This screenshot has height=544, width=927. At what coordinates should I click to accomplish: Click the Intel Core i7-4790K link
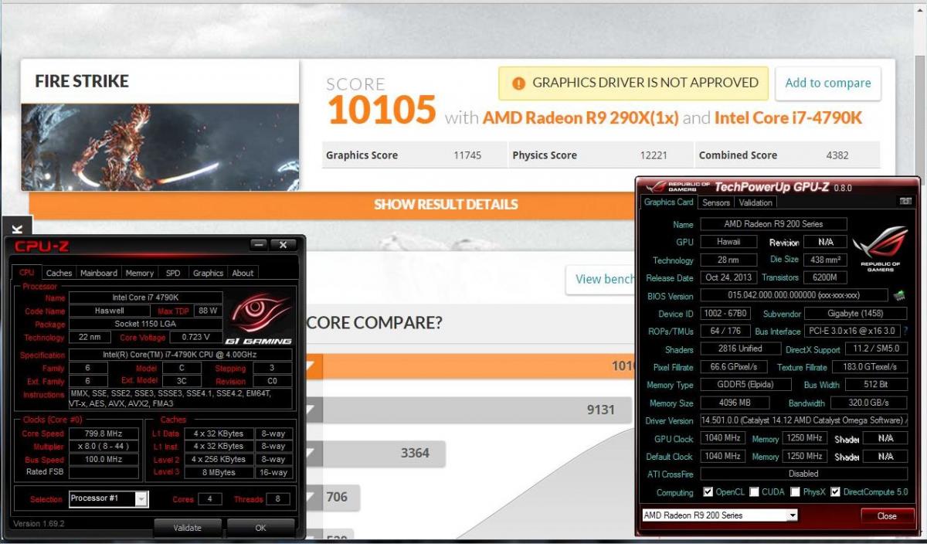pos(788,118)
